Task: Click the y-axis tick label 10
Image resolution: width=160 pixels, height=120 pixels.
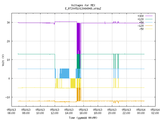Action: click(x=8, y=60)
